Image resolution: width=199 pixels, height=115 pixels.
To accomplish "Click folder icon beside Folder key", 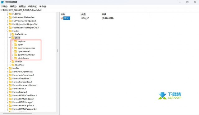I will pos(10,31).
